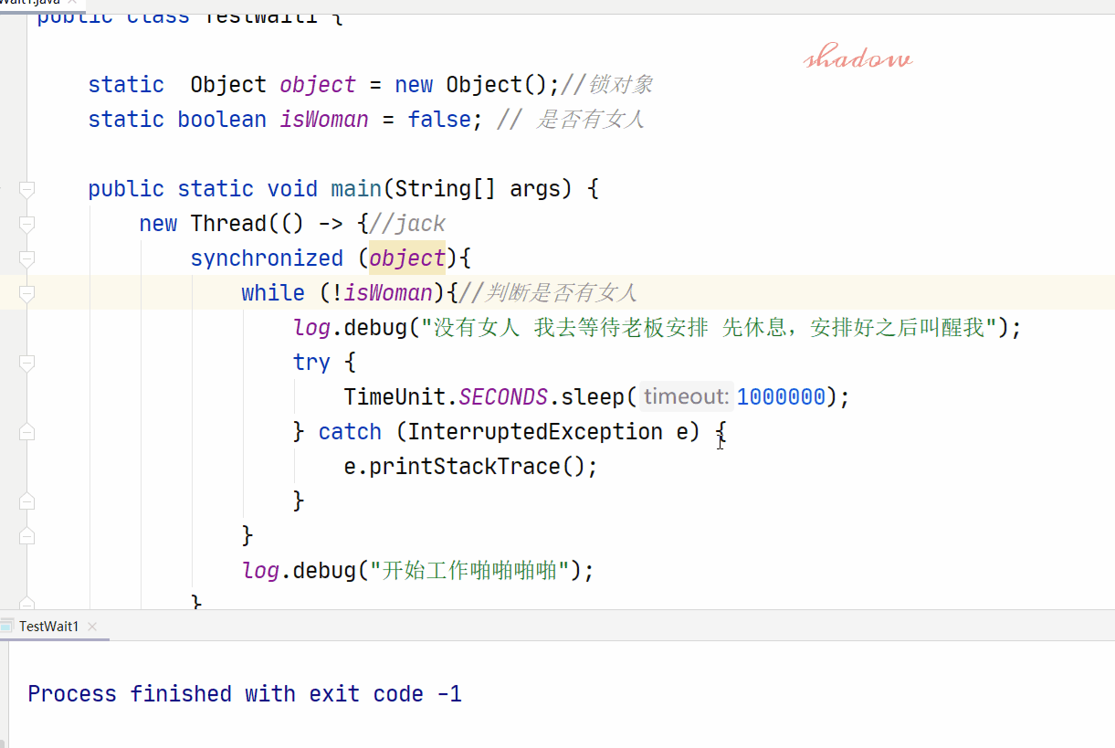Click the catch keyword
This screenshot has height=748, width=1115.
(350, 431)
